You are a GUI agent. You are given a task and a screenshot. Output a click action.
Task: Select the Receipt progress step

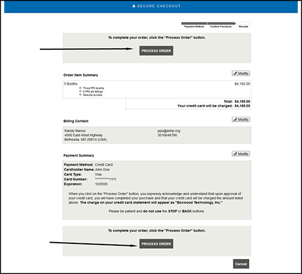[244, 25]
